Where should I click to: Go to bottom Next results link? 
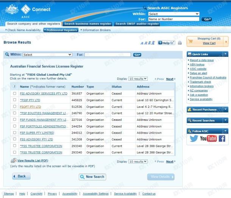[170, 162]
